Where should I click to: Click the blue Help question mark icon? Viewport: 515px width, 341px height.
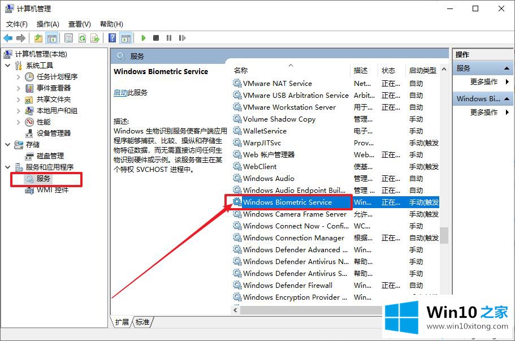112,38
